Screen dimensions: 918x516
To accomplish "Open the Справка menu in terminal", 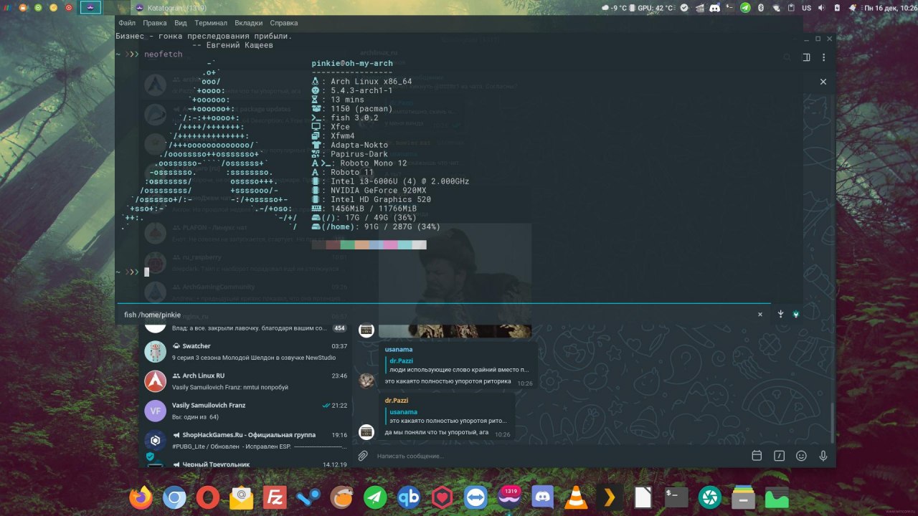I will 285,23.
